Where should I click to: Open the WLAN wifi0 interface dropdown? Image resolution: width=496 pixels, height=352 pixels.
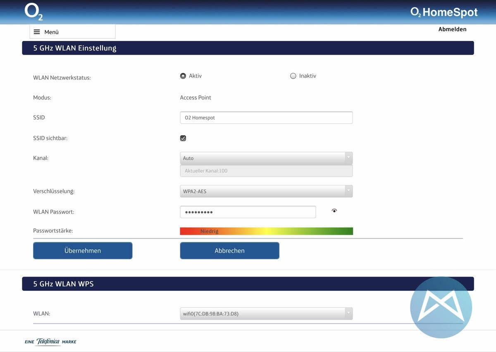tap(266, 314)
